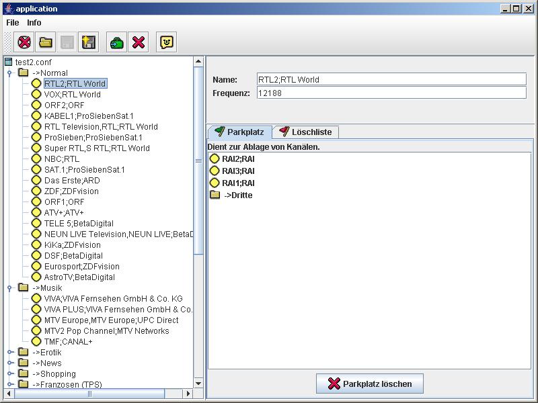This screenshot has width=538, height=403.
Task: Open a file with the folder icon
Action: click(x=46, y=42)
